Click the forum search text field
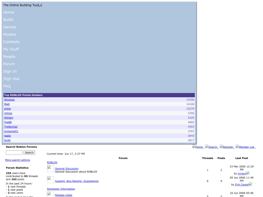The width and height of the screenshot is (263, 197). point(14,153)
